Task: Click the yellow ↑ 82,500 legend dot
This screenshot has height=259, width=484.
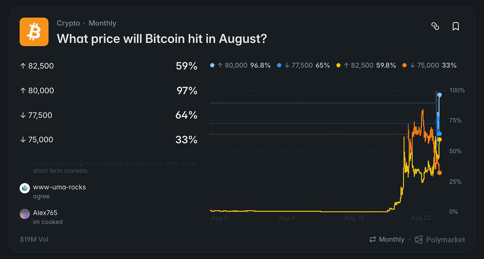Action: pos(339,66)
